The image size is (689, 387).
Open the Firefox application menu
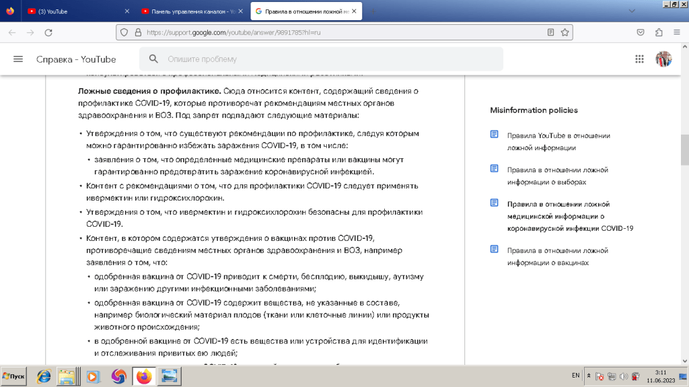[x=677, y=32]
